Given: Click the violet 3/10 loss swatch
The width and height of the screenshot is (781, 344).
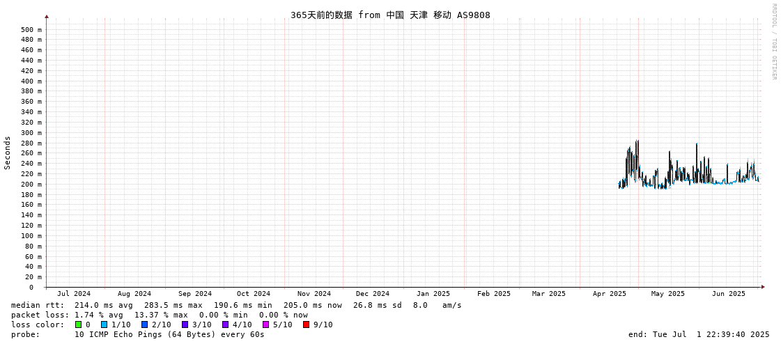Looking at the screenshot, I should (x=185, y=325).
